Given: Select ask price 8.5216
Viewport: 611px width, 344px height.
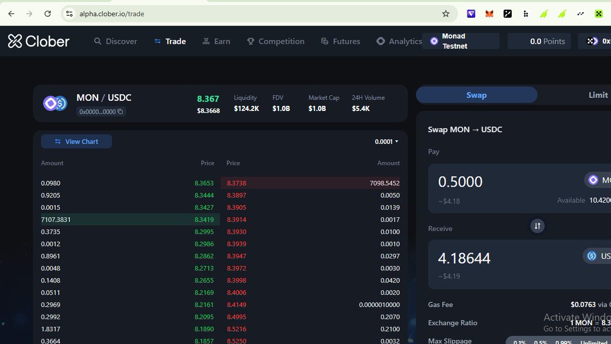Looking at the screenshot, I should point(237,329).
